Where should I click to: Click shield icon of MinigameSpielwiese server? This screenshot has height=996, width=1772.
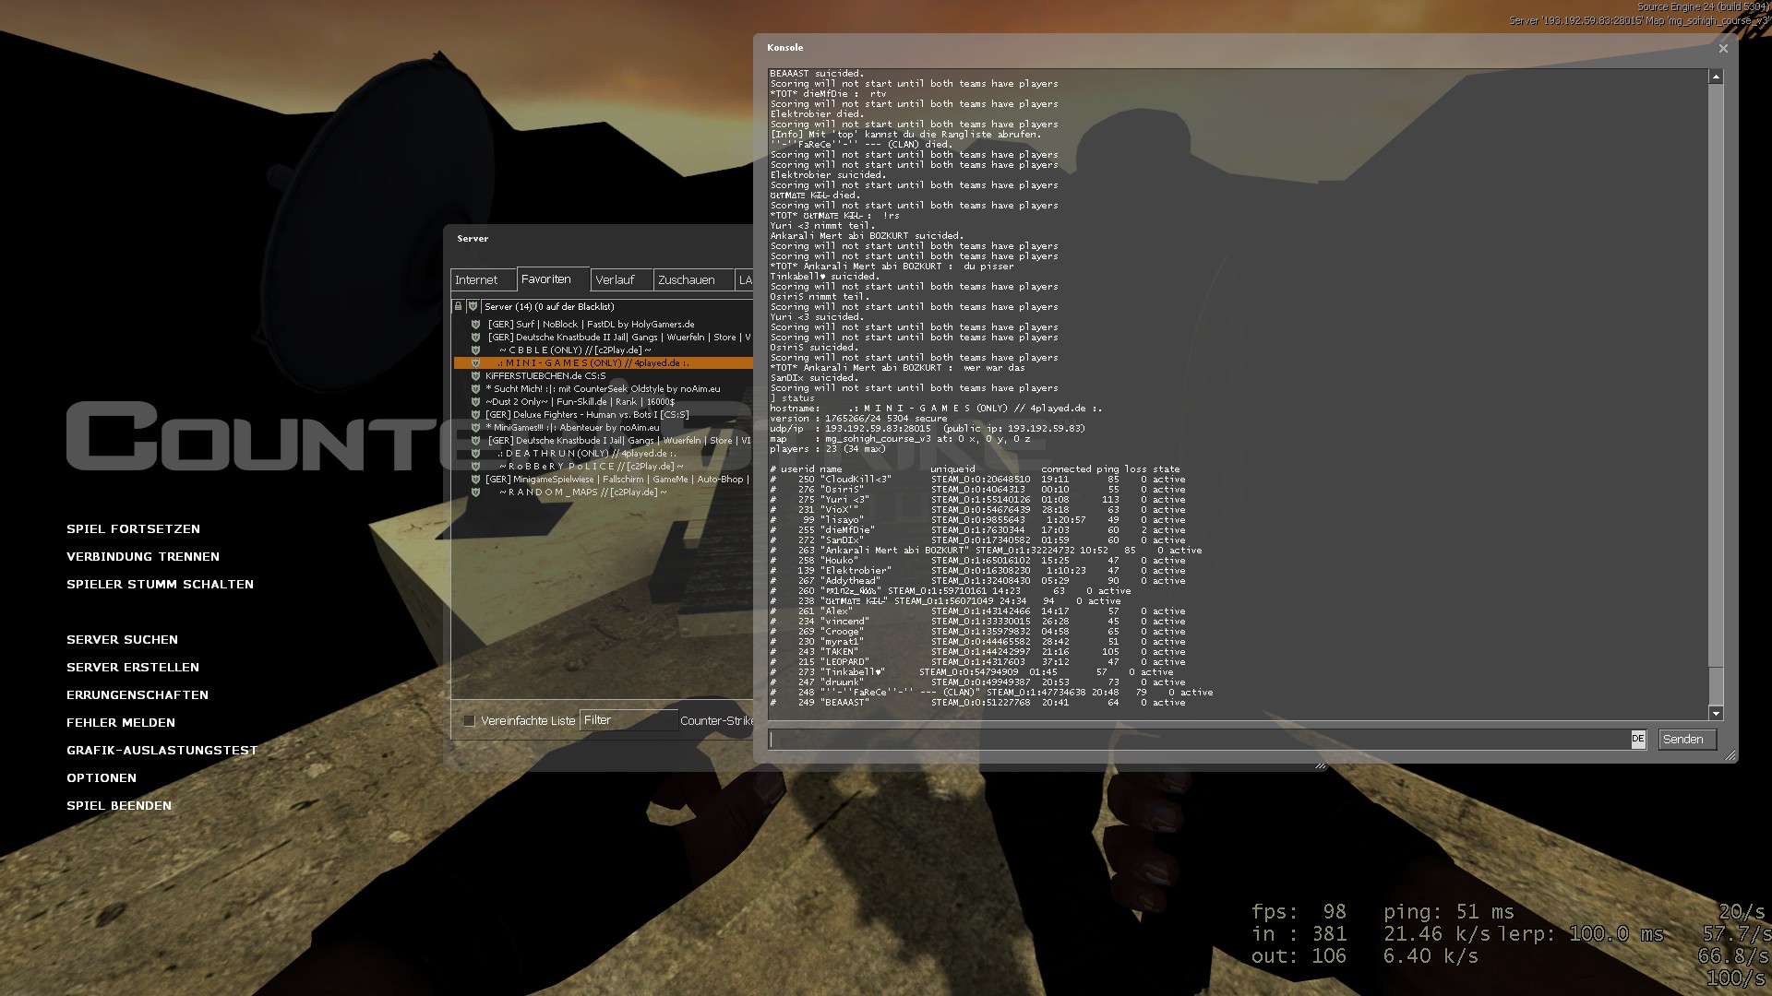tap(475, 480)
